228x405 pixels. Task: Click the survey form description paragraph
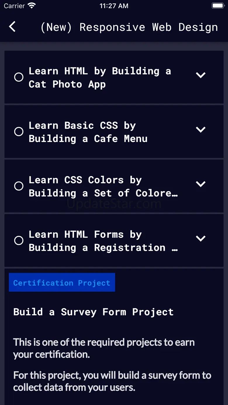[112, 381]
